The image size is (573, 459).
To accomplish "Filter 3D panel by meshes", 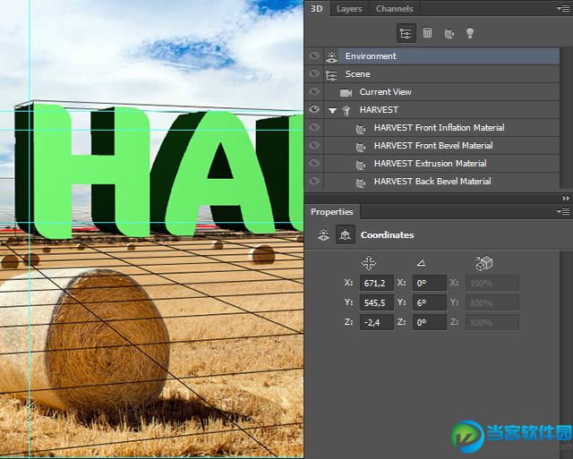I will point(427,33).
